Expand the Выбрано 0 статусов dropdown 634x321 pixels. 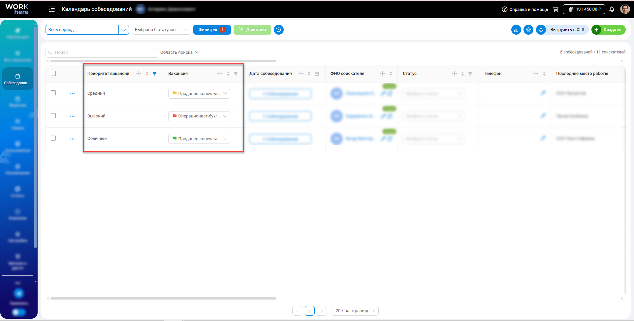tap(161, 30)
